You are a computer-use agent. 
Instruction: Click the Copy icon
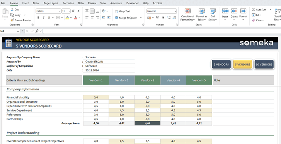click(x=12, y=15)
